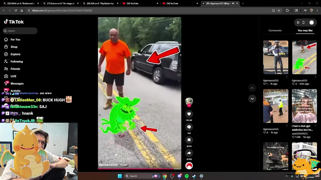Close the NASA on X tab
The image size is (321, 180).
pos(38,3)
